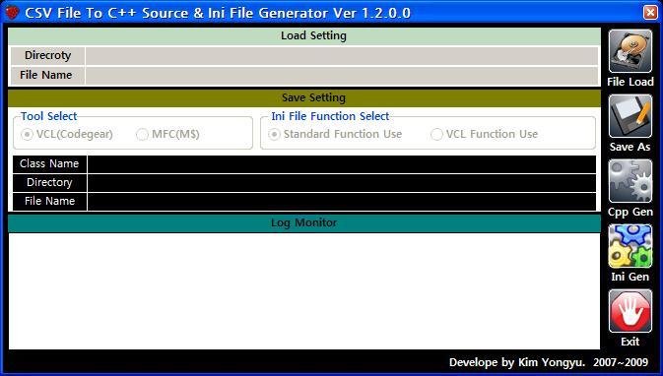Click the Ini Gen colorful gears icon
Image resolution: width=663 pixels, height=376 pixels.
point(630,246)
